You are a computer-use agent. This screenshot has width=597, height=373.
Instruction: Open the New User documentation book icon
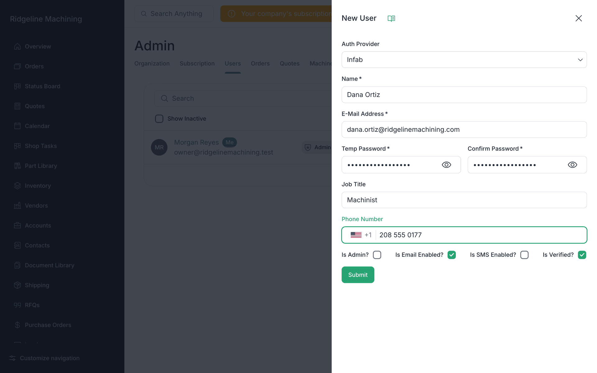click(x=391, y=18)
